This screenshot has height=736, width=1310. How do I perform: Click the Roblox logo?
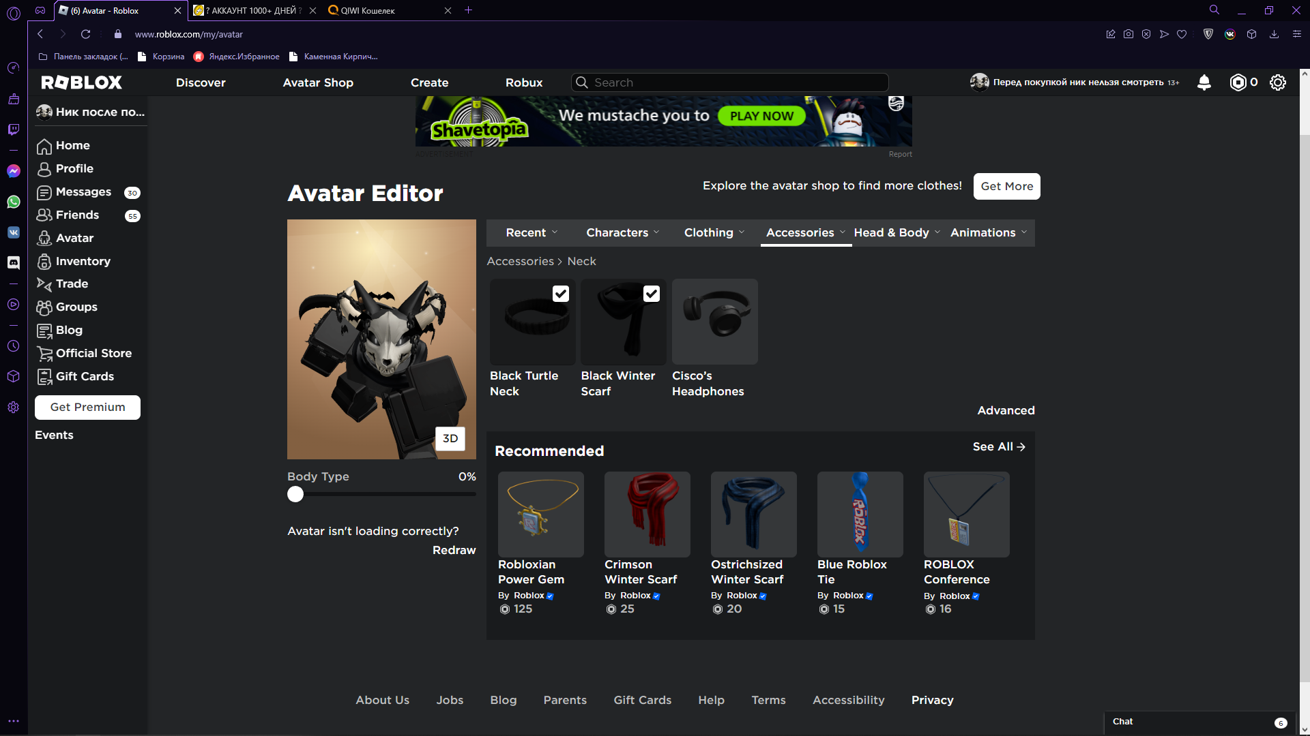coord(82,82)
